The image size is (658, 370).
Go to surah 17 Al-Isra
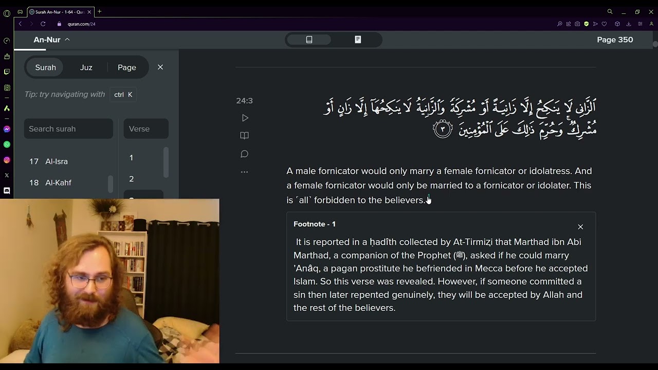pyautogui.click(x=56, y=161)
